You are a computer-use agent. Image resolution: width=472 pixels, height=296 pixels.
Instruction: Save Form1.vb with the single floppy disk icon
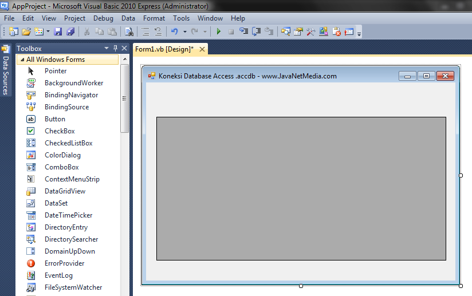click(x=58, y=31)
